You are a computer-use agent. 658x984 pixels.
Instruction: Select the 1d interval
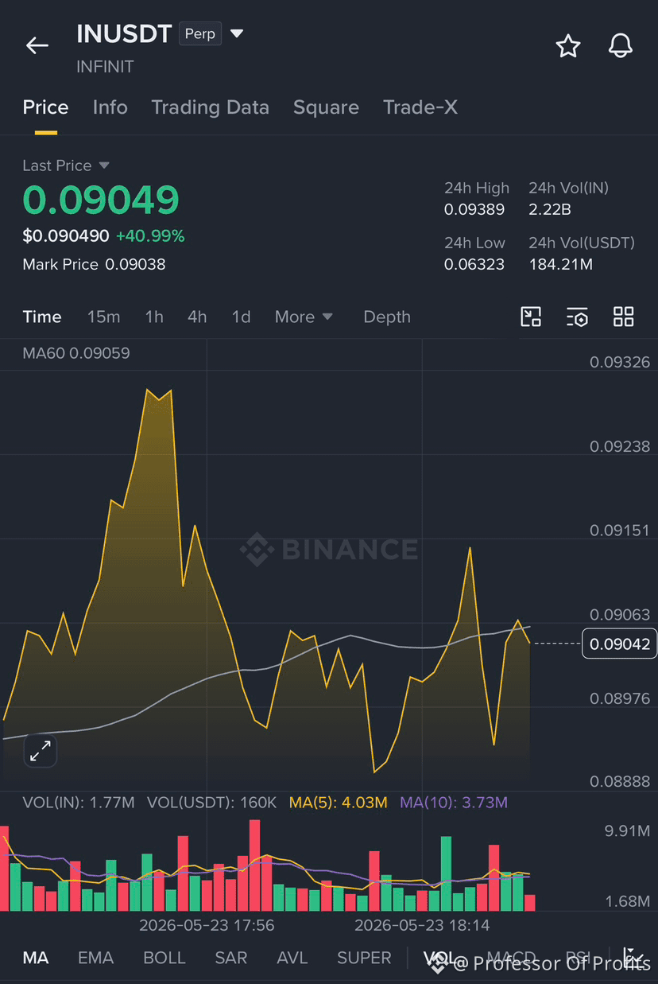(241, 317)
